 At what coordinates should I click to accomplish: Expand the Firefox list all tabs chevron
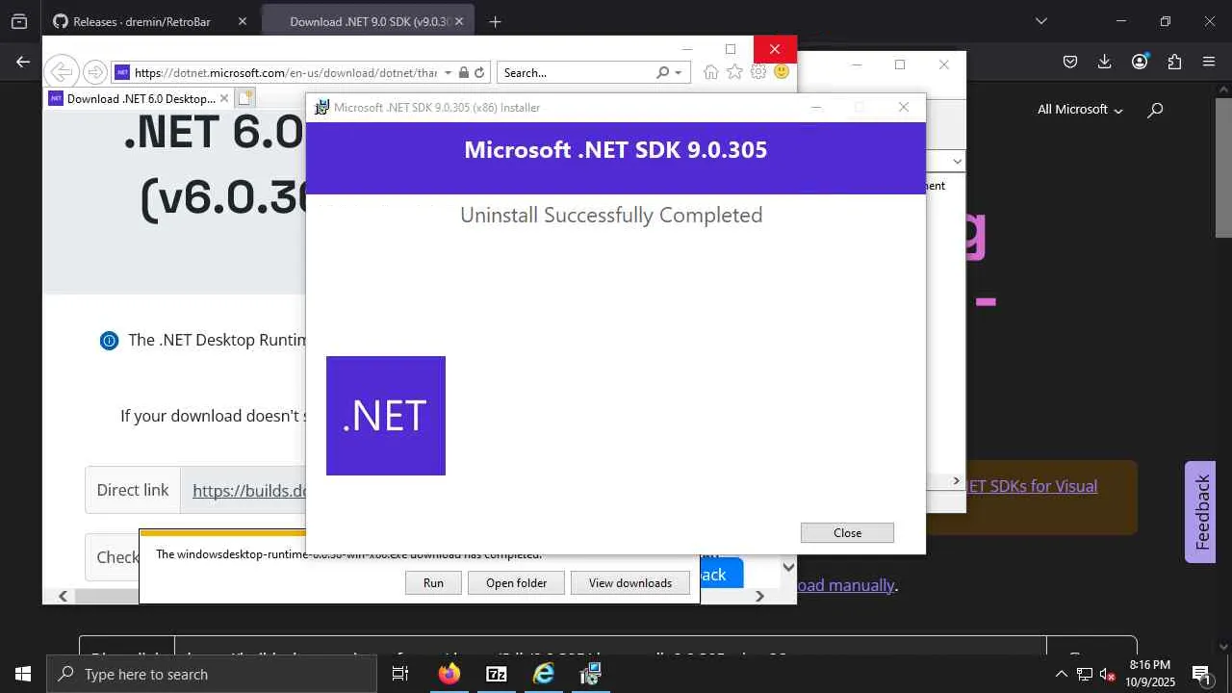pos(1040,21)
